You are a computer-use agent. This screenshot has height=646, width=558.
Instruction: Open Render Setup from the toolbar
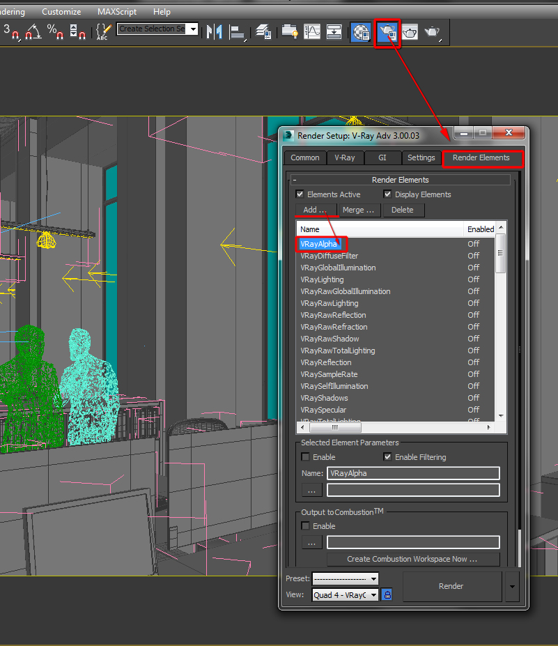point(387,32)
